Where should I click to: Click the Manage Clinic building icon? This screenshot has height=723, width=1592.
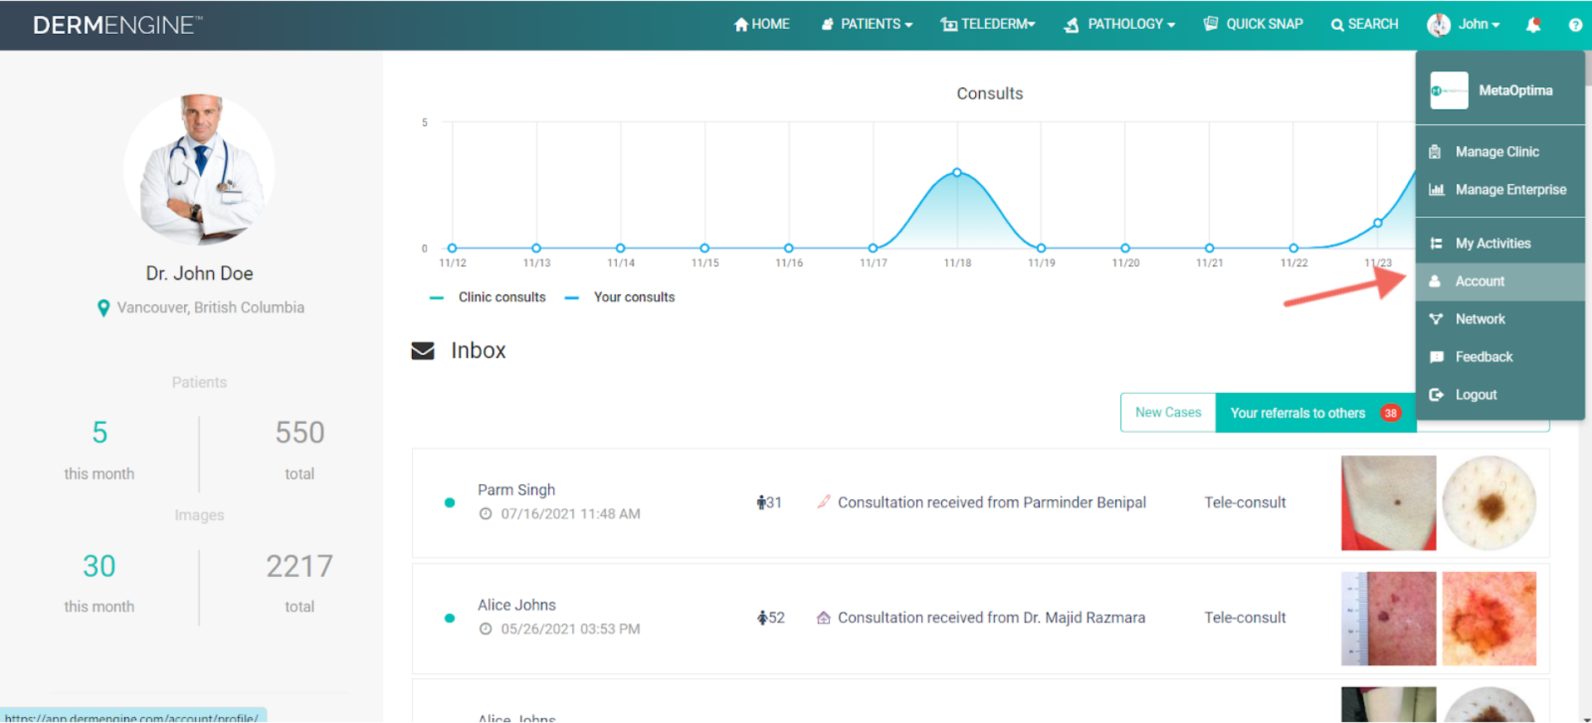coord(1435,152)
